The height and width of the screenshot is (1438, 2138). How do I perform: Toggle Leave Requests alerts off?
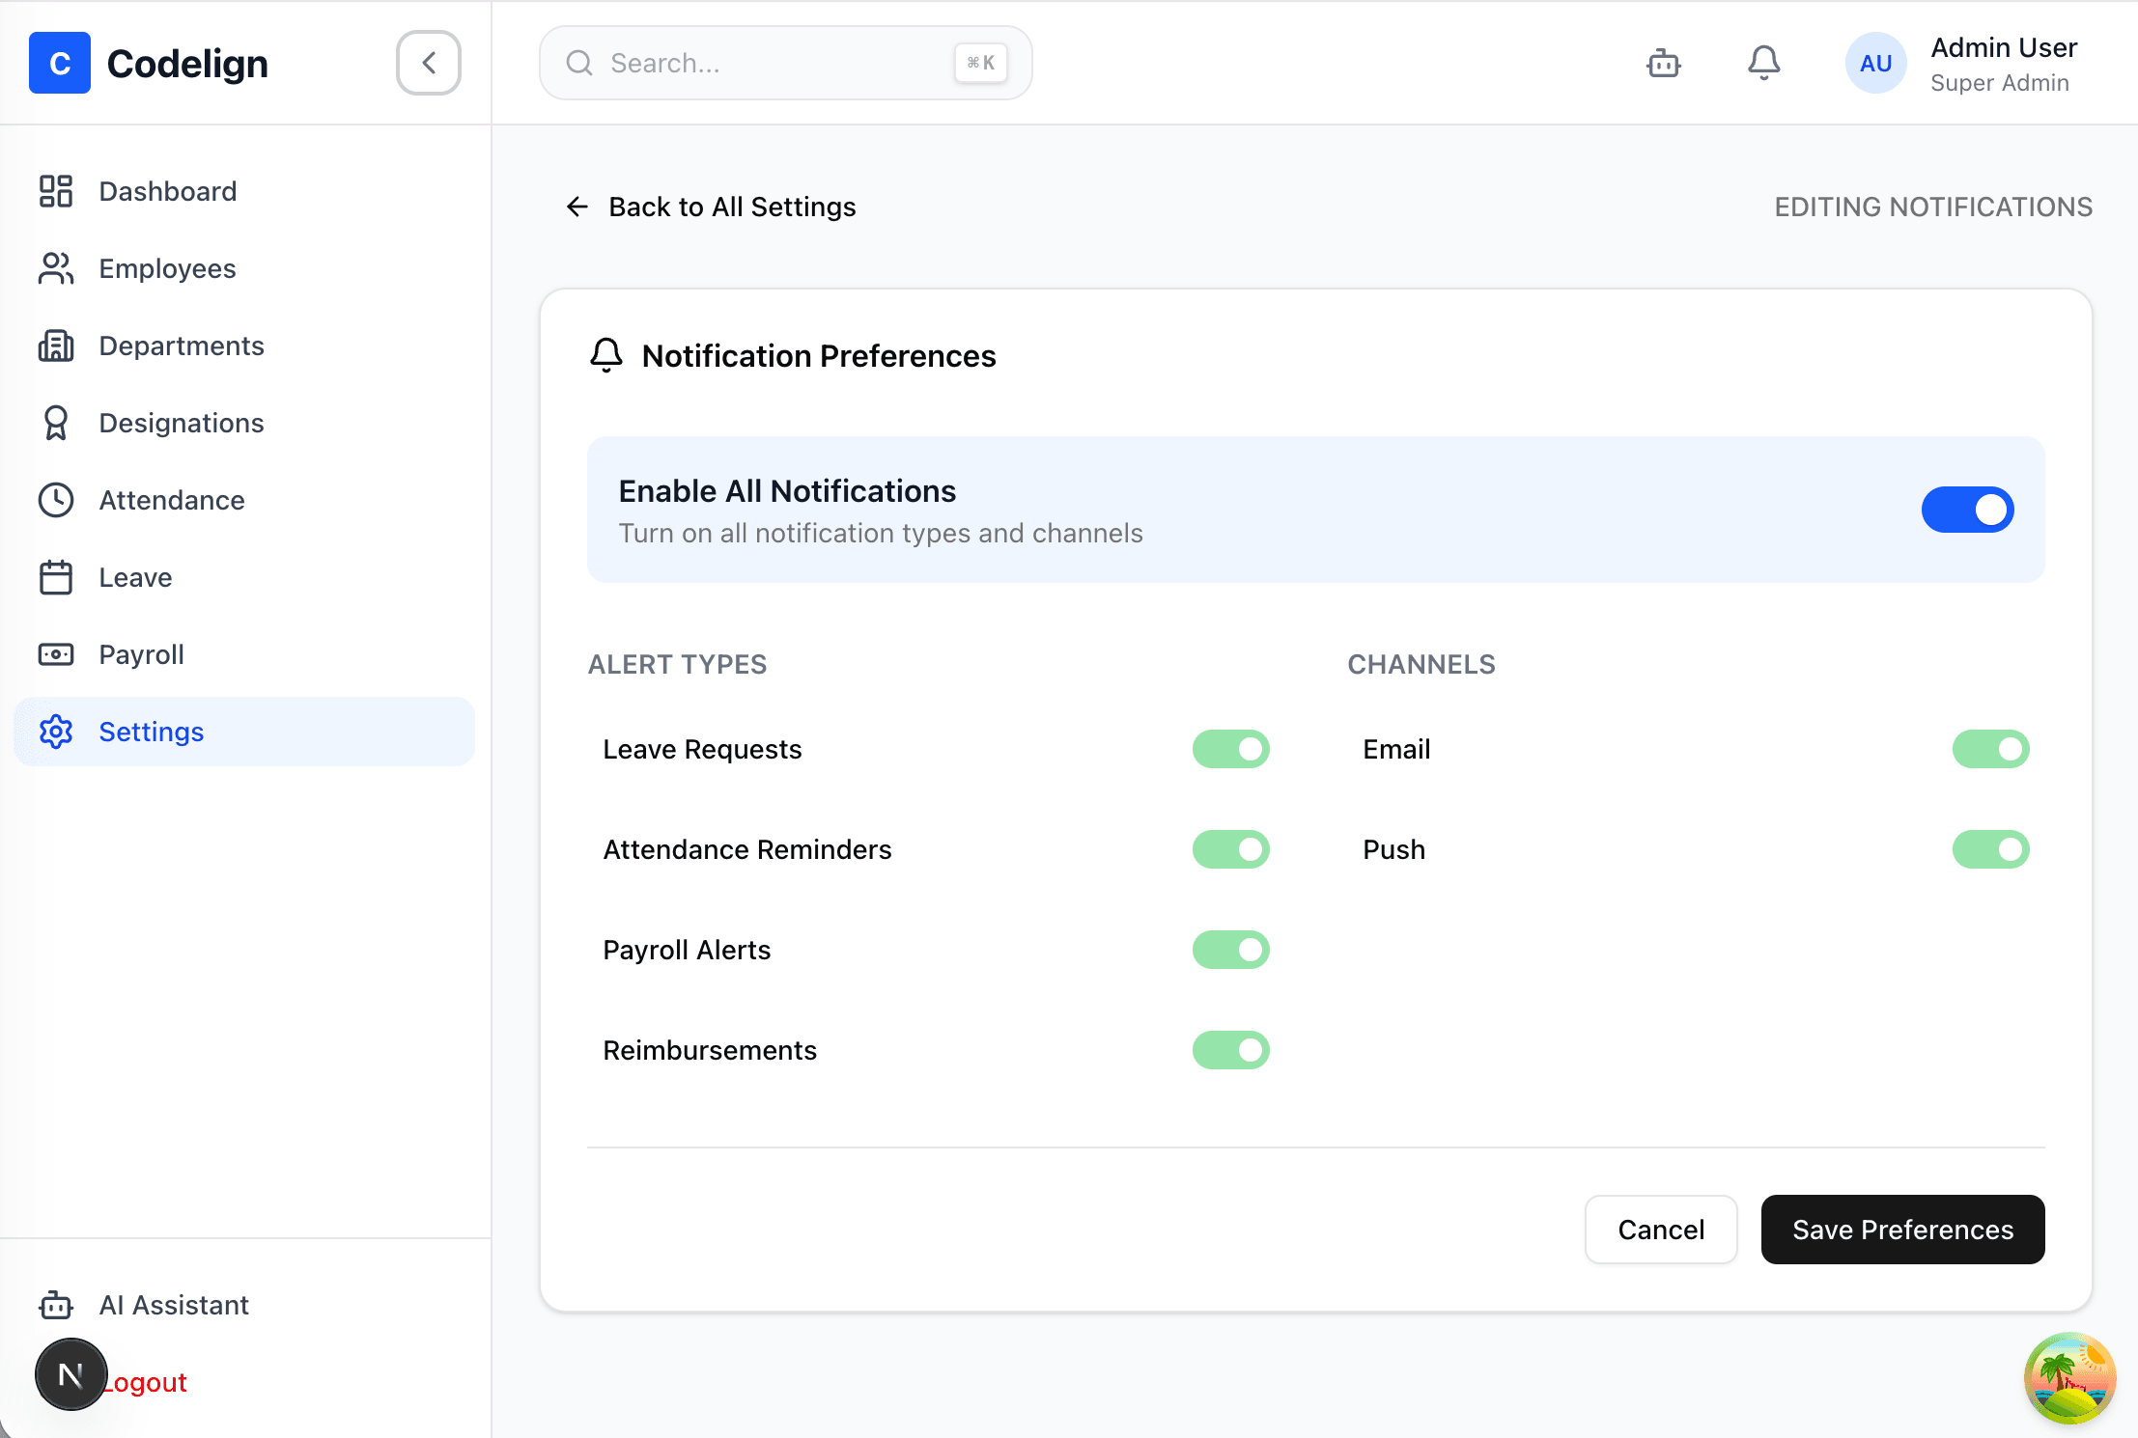point(1230,749)
